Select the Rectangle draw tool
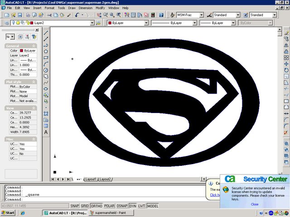The width and height of the screenshot is (290, 217). point(46,58)
